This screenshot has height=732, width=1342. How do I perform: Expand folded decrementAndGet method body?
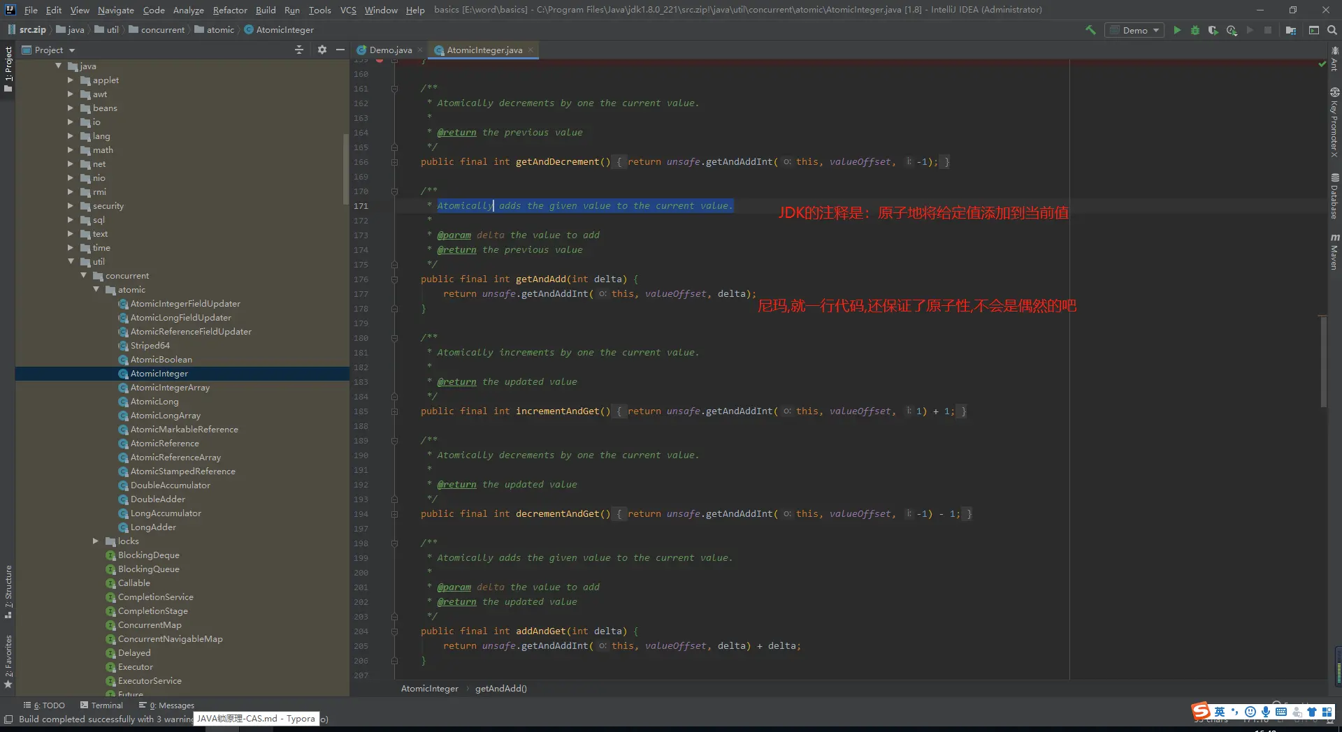coord(395,513)
